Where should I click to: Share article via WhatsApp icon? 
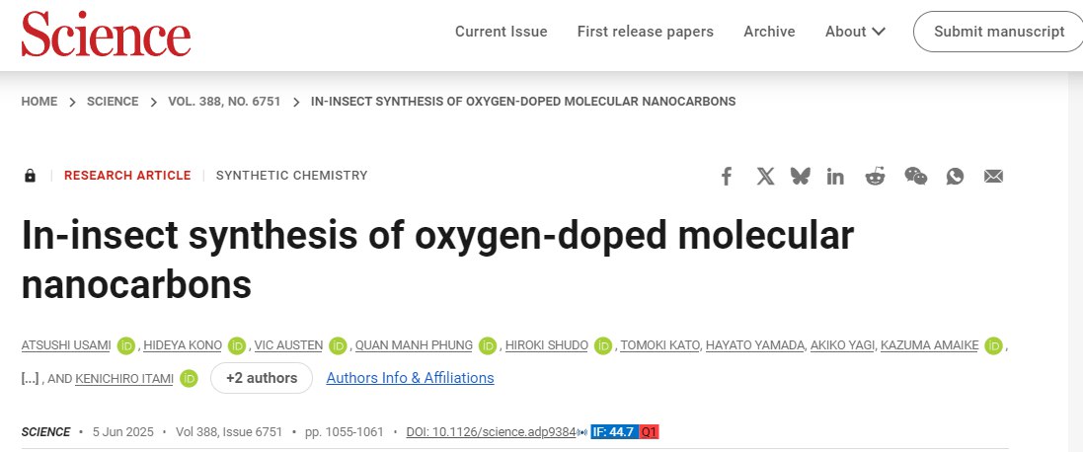956,176
